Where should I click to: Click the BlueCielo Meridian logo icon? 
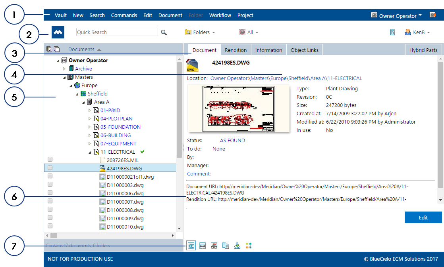click(58, 32)
